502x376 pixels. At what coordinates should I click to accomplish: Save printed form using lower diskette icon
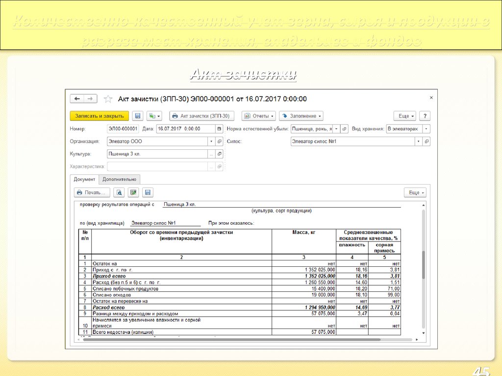tap(148, 192)
